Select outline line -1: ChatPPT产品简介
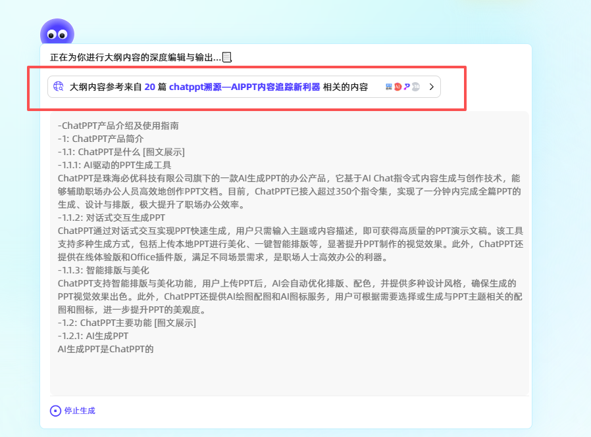The height and width of the screenshot is (437, 591). point(101,139)
